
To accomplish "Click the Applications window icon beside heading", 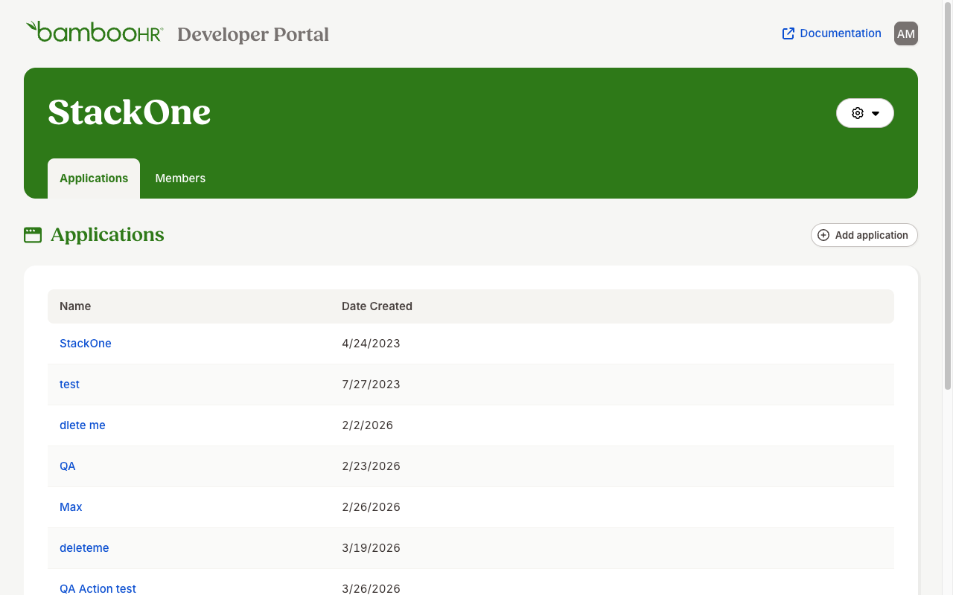I will 33,235.
